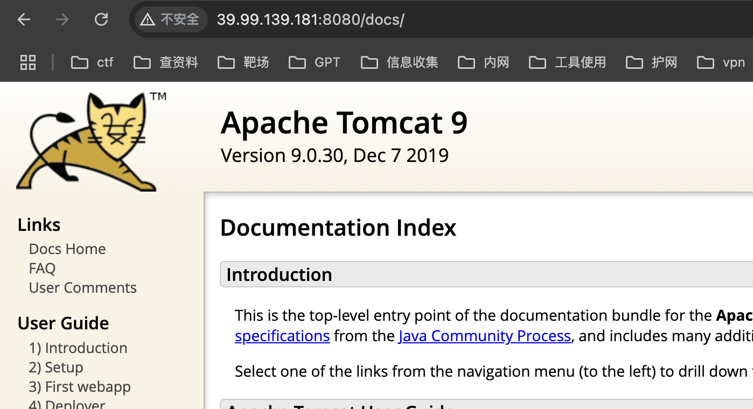Click the User Guide sidebar heading

tap(63, 323)
